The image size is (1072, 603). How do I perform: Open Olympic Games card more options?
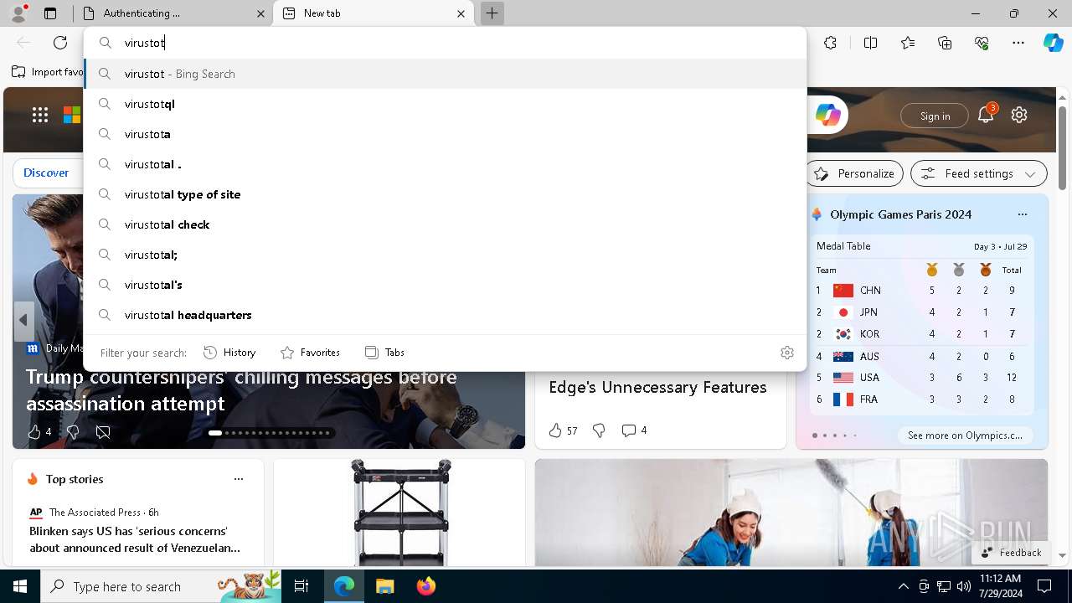click(1022, 214)
